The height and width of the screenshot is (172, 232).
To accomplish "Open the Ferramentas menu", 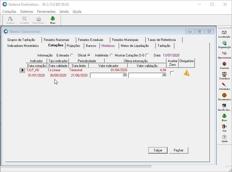I will tap(46, 12).
